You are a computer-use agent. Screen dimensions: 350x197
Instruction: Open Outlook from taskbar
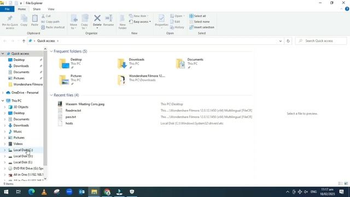click(81, 192)
